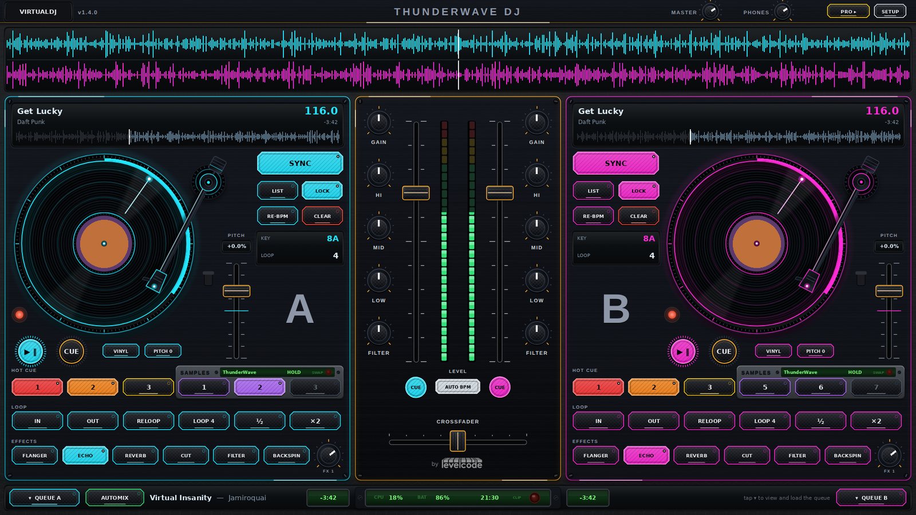Open deck A ThunderWave sample bank selector
This screenshot has width=916, height=515.
coord(239,372)
